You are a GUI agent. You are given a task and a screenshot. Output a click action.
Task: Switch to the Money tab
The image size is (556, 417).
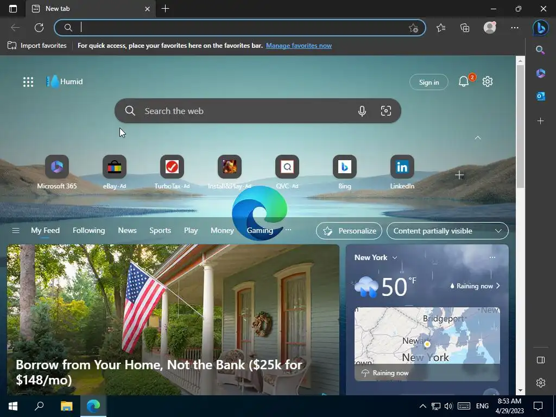pyautogui.click(x=222, y=230)
